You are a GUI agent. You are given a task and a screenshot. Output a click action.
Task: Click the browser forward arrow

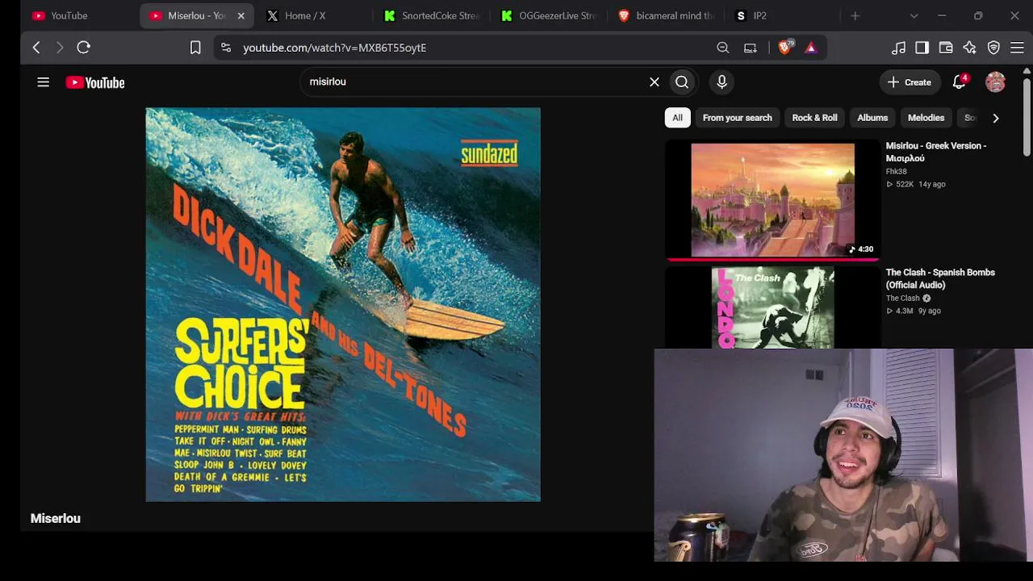(59, 48)
